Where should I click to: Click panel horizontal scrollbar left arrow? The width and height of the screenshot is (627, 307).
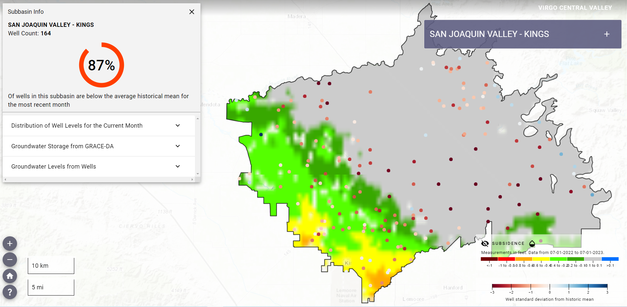pos(5,179)
